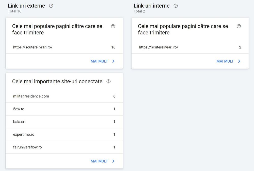Click help icon next to Link-uri interne
Image resolution: width=254 pixels, height=171 pixels.
tap(176, 6)
